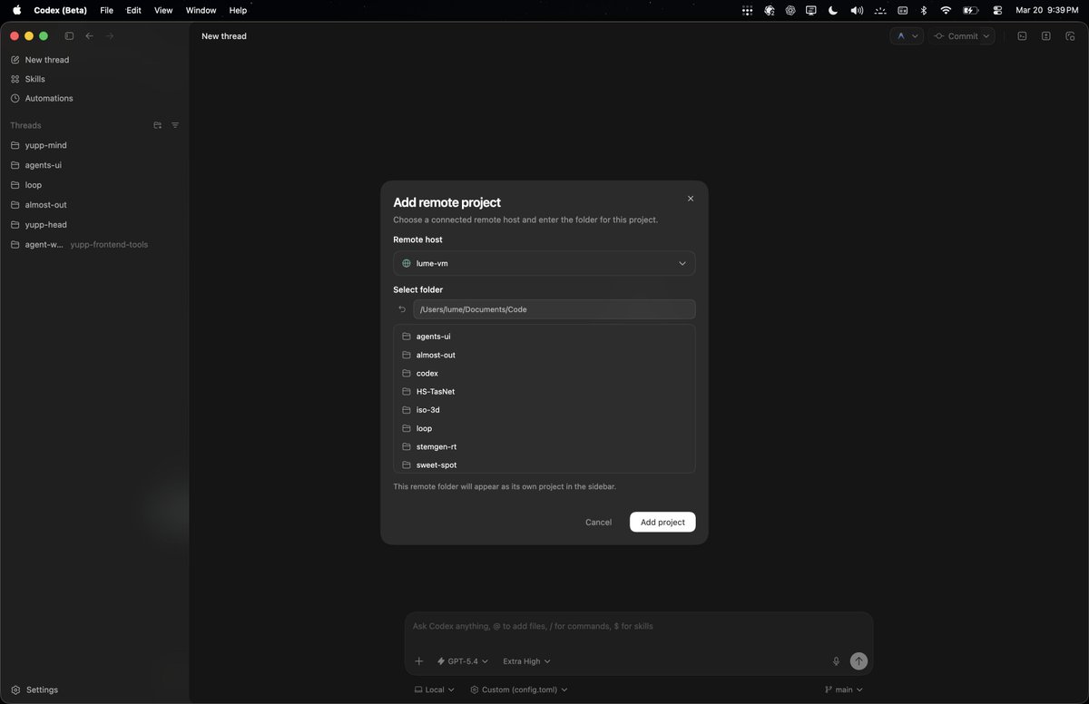Viewport: 1089px width, 704px height.
Task: Click the send arrow button
Action: [x=858, y=661]
